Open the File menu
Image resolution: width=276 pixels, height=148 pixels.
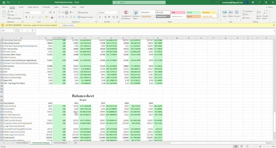(x=4, y=7)
